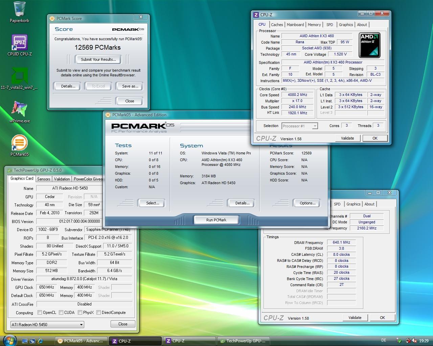
Task: Launch the wPrime.exe desktop icon
Action: (19, 112)
